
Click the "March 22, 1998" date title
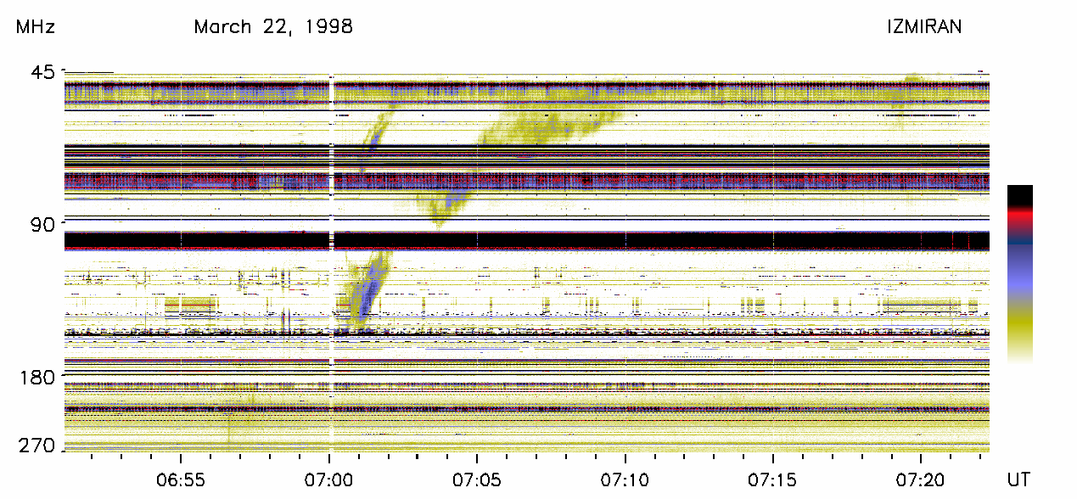click(x=272, y=27)
